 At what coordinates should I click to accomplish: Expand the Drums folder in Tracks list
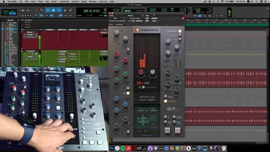click(x=7, y=41)
